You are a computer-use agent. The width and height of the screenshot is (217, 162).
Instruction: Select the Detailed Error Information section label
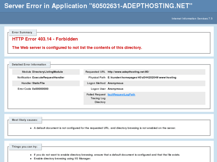pyautogui.click(x=29, y=65)
